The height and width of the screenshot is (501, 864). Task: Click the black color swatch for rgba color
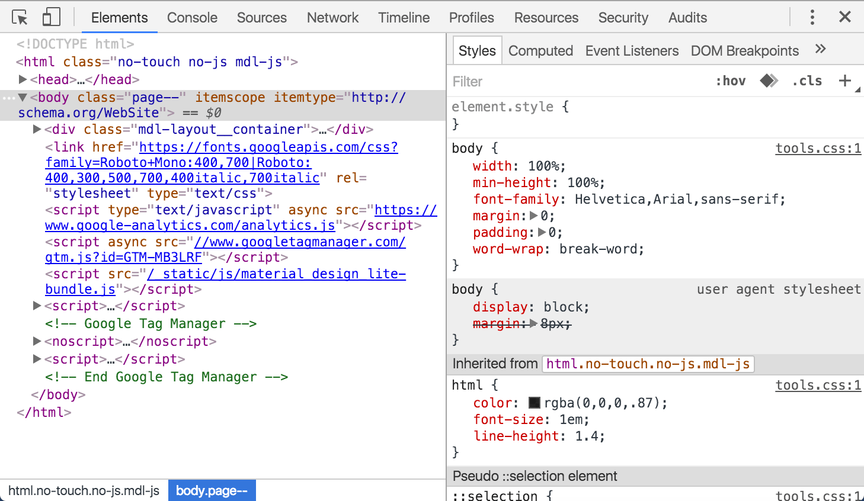[533, 403]
